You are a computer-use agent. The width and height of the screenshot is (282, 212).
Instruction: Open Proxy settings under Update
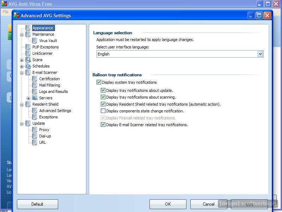pos(44,130)
